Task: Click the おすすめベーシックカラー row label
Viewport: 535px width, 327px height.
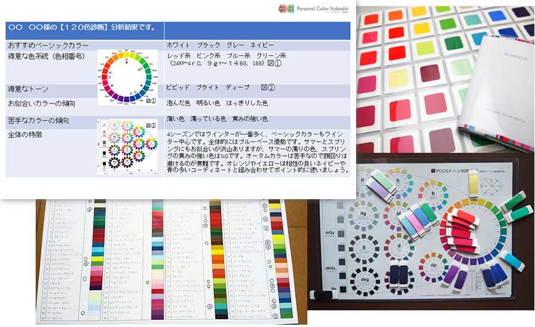Action: [49, 45]
